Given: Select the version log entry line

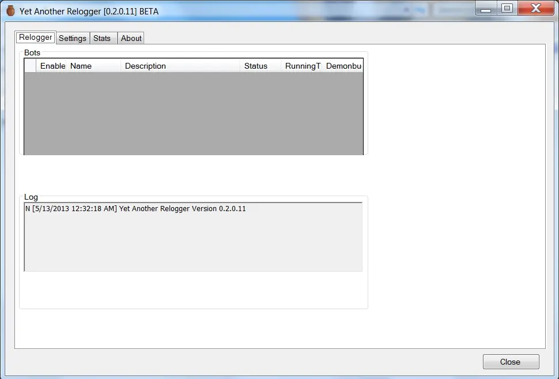Looking at the screenshot, I should pos(135,209).
